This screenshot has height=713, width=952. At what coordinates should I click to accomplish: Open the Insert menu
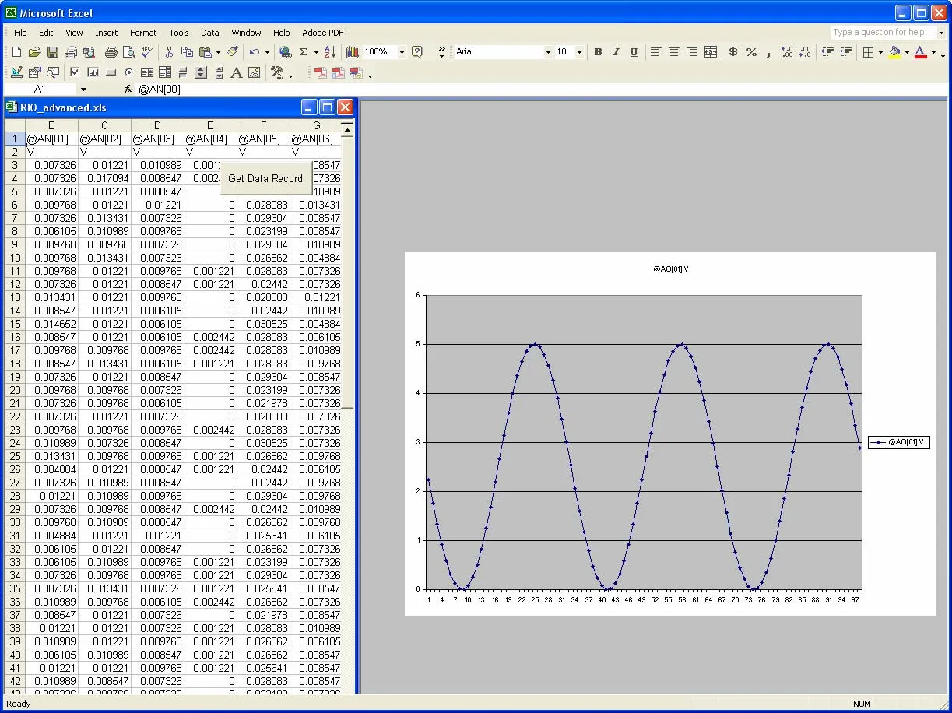tap(107, 33)
